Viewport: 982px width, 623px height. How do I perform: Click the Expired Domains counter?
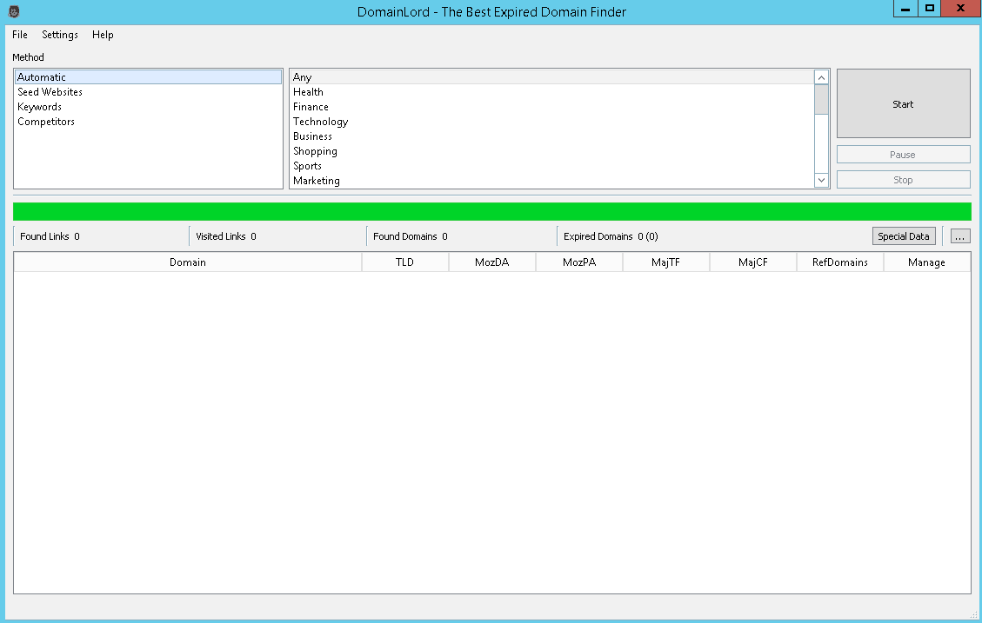tap(611, 236)
